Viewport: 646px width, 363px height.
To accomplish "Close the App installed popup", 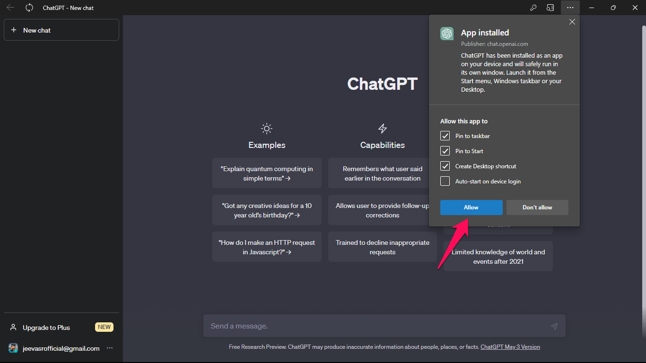I will (x=572, y=22).
